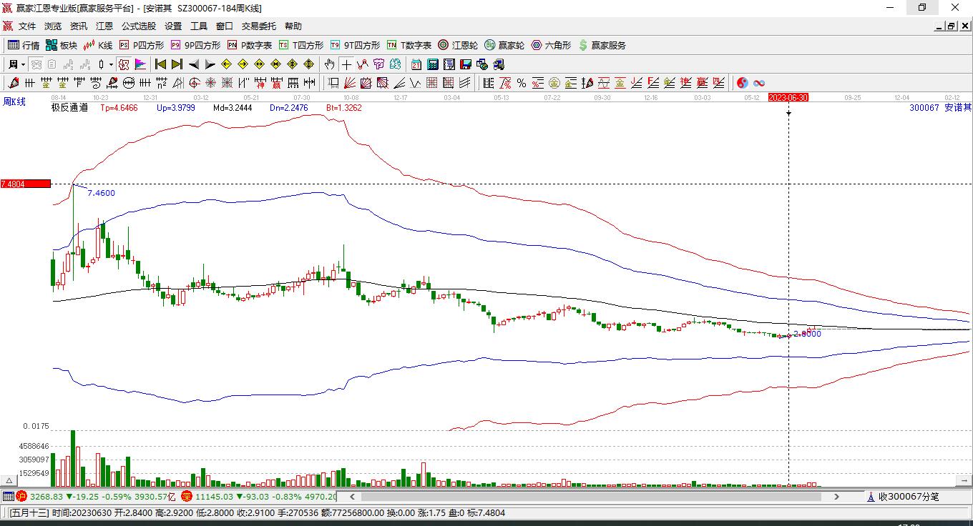Click the floppy disk save icon
Screen dimensions: 973x526
tap(466, 64)
